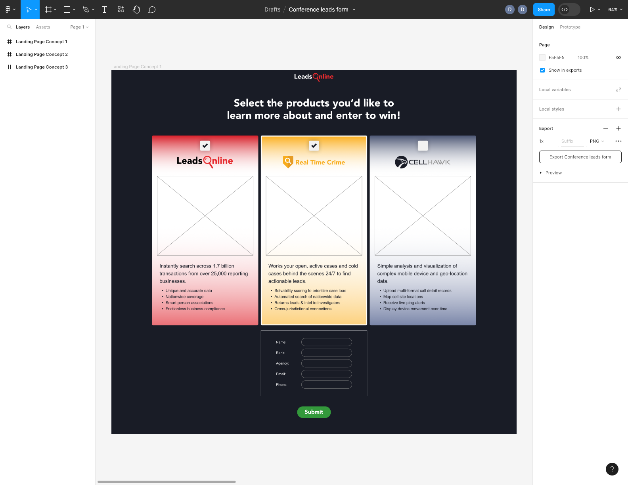The height and width of the screenshot is (485, 628).
Task: Add another export setting
Action: (618, 128)
